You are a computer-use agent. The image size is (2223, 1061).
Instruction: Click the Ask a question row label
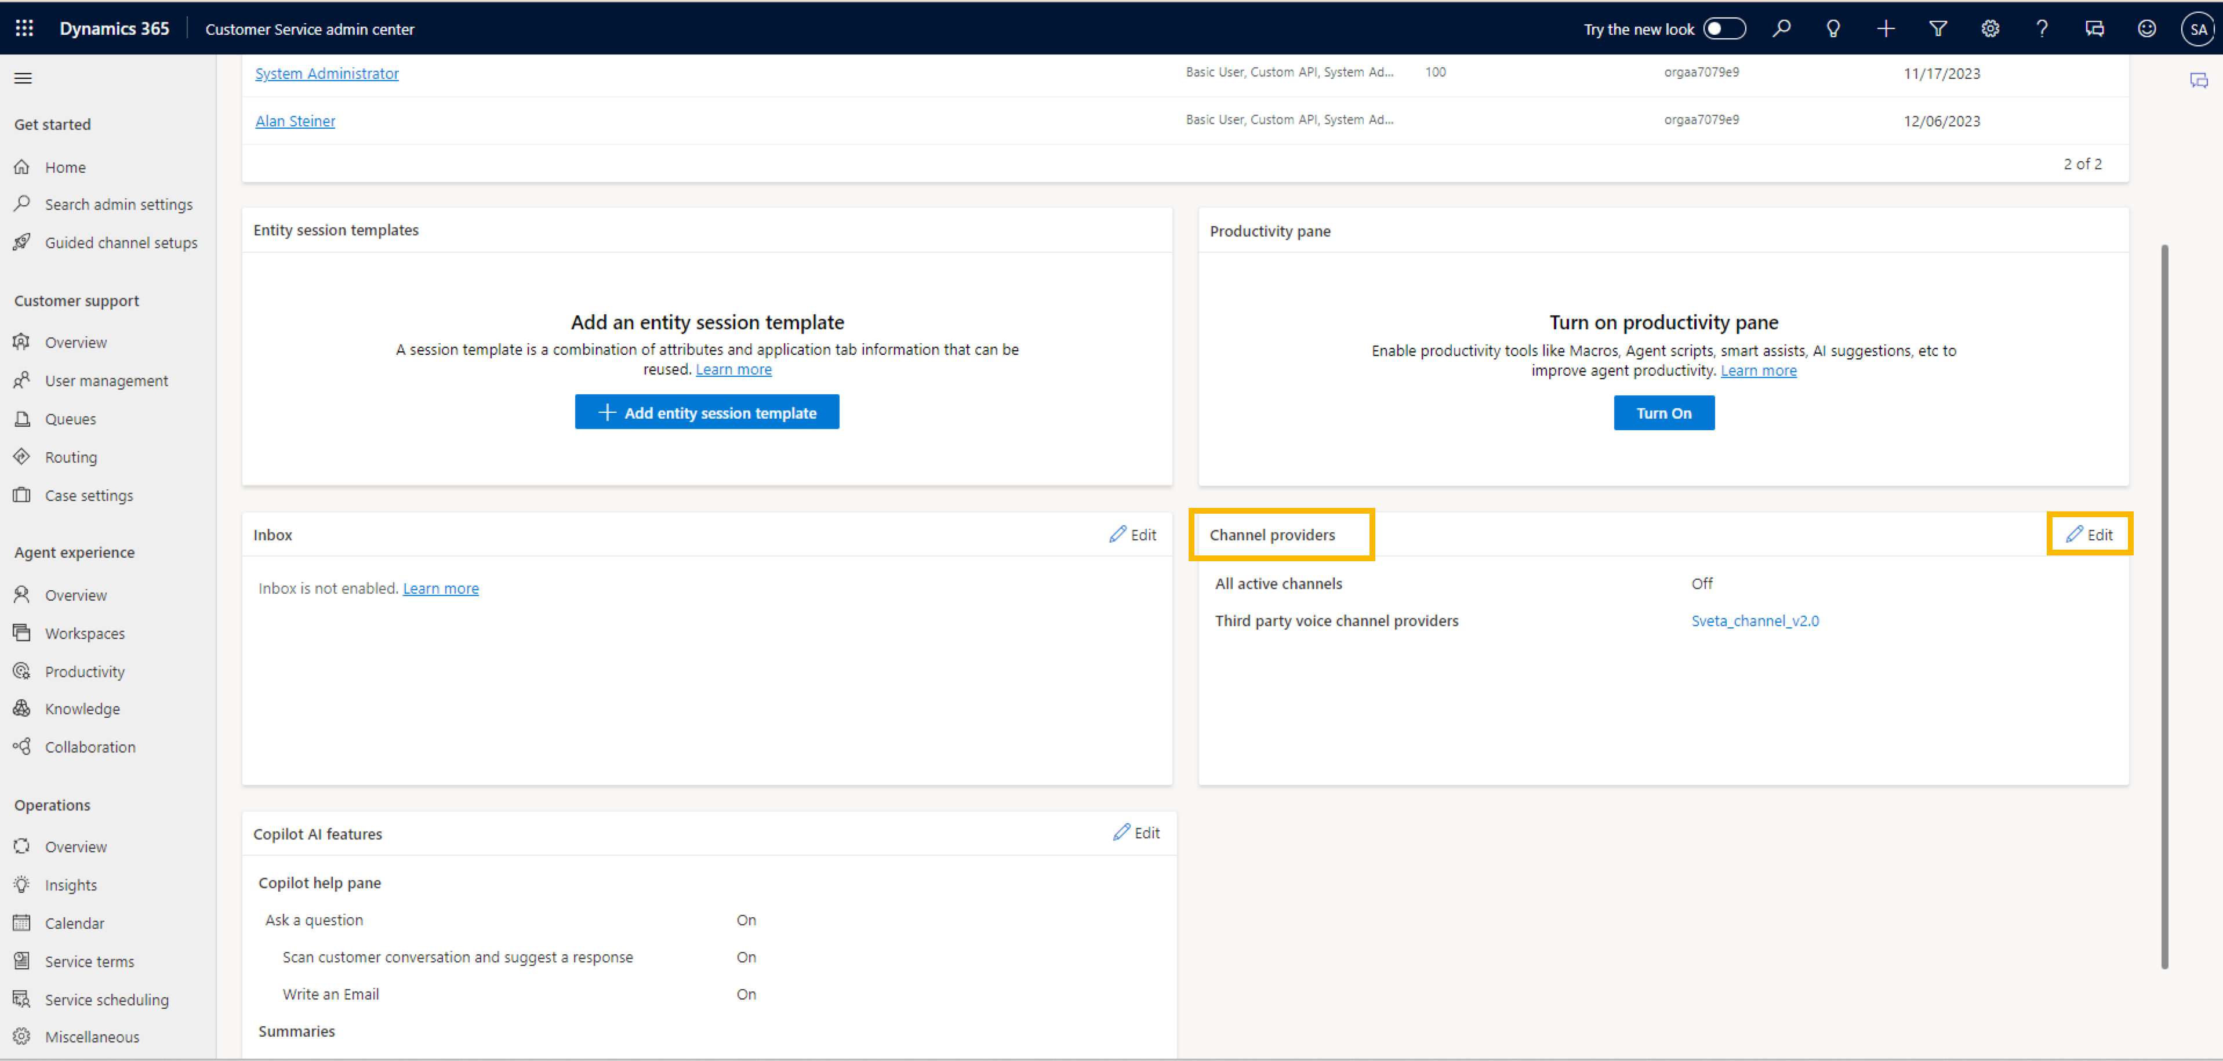point(314,920)
